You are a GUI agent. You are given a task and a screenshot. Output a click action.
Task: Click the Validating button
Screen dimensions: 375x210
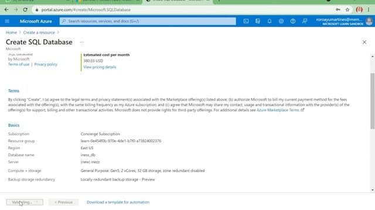(x=25, y=202)
